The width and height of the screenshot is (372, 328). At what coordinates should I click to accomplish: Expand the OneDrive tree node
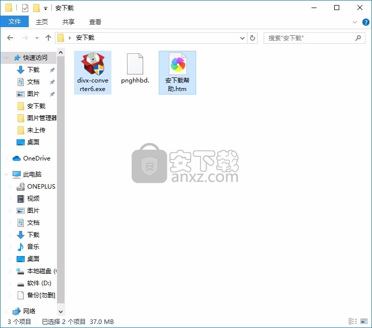coord(7,158)
